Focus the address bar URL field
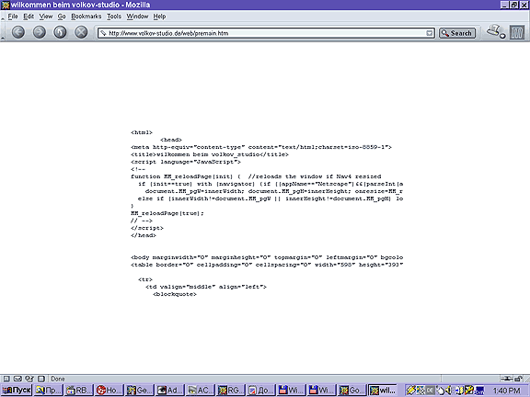 [266, 33]
